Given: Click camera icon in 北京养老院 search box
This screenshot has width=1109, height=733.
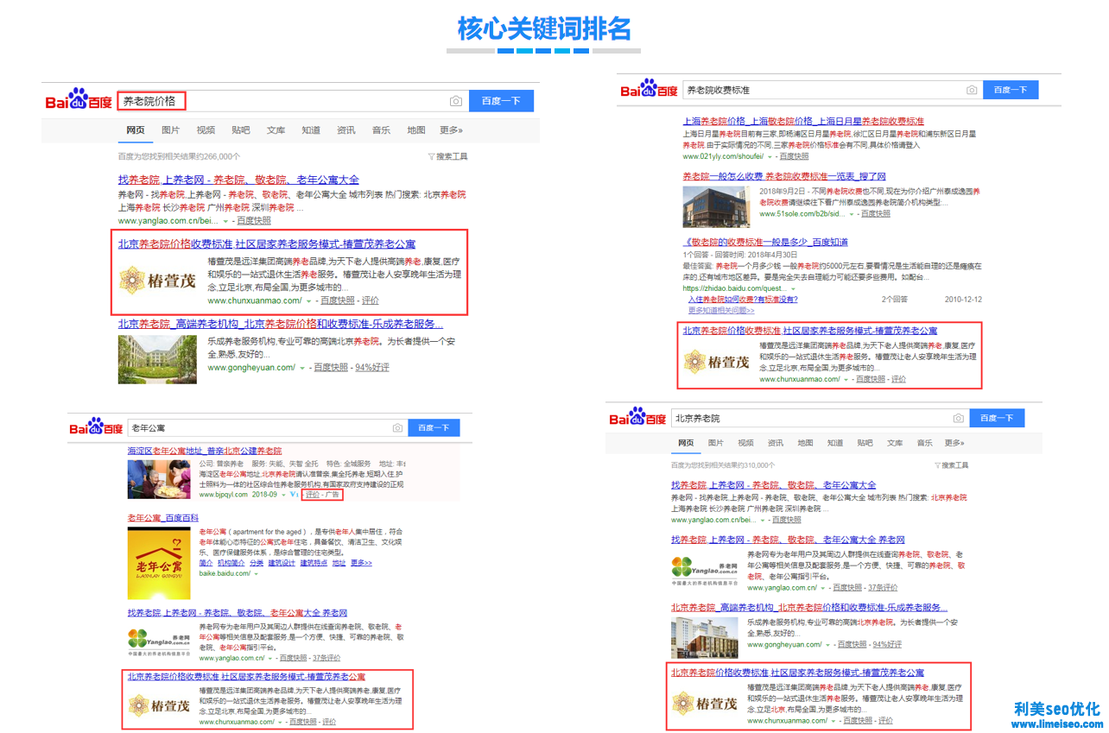Looking at the screenshot, I should (x=958, y=419).
